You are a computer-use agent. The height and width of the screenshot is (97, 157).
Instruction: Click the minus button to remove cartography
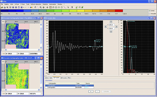(97, 91)
